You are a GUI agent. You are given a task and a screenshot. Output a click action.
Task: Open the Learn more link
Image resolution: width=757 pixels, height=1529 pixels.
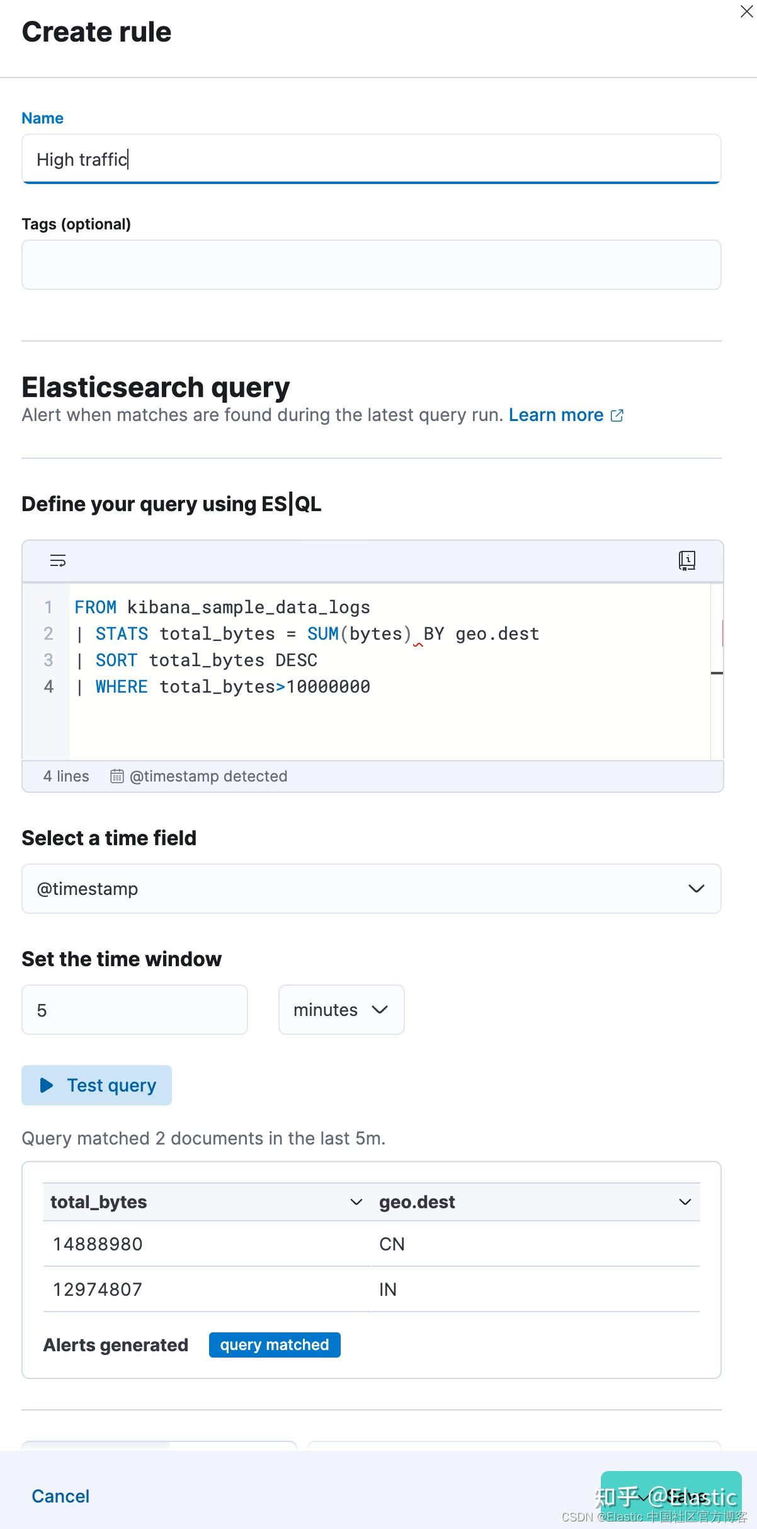pyautogui.click(x=557, y=415)
